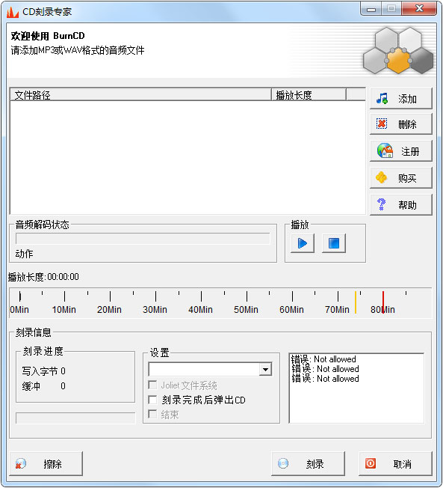Click the 文件路径 column header
The image size is (443, 488).
[x=140, y=94]
